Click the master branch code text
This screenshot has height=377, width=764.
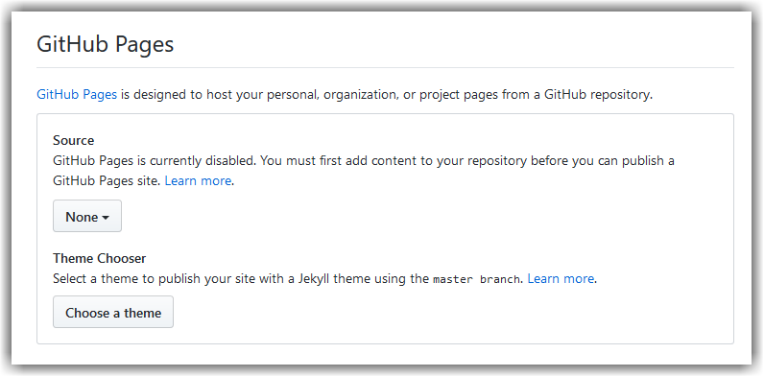(476, 279)
